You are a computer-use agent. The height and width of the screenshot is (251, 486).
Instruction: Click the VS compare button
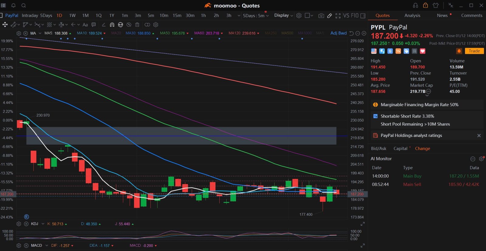pos(346,16)
